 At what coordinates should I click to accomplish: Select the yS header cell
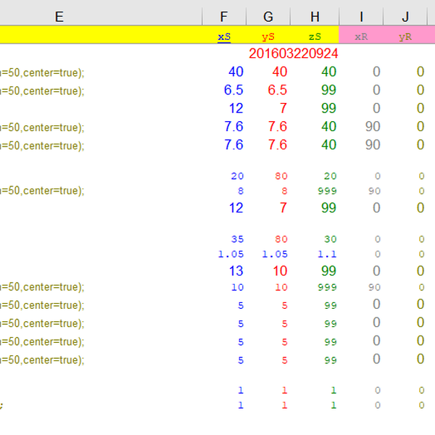[x=268, y=36]
